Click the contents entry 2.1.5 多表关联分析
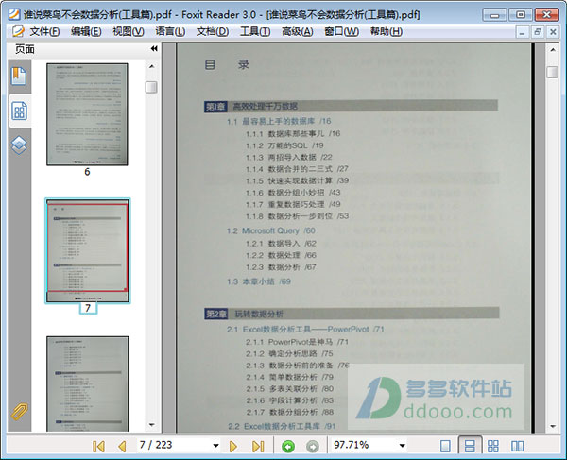This screenshot has width=567, height=460. pos(290,389)
